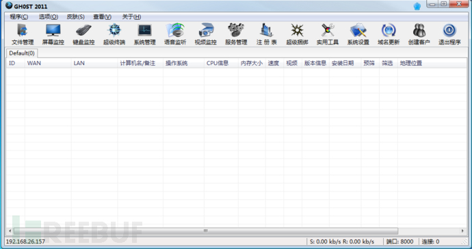Click the 安装日期 column header

coord(345,63)
